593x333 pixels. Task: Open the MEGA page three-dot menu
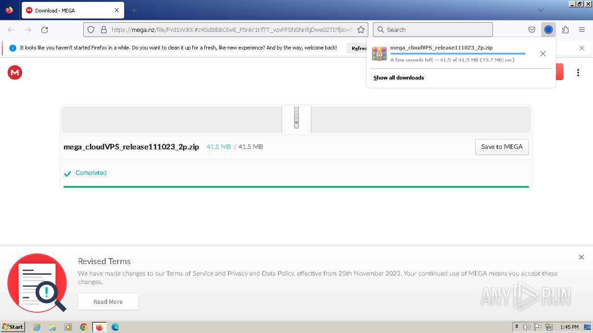pyautogui.click(x=578, y=72)
